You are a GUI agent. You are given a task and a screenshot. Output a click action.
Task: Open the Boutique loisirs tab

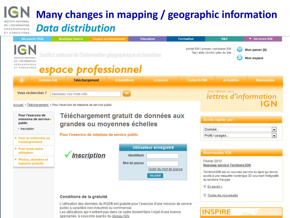point(71,39)
